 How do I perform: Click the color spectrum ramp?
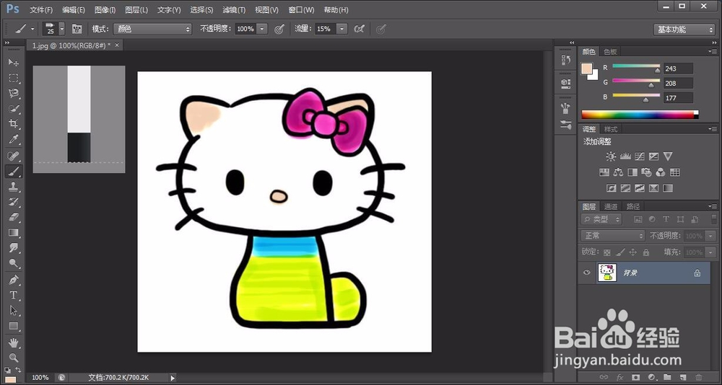(640, 115)
